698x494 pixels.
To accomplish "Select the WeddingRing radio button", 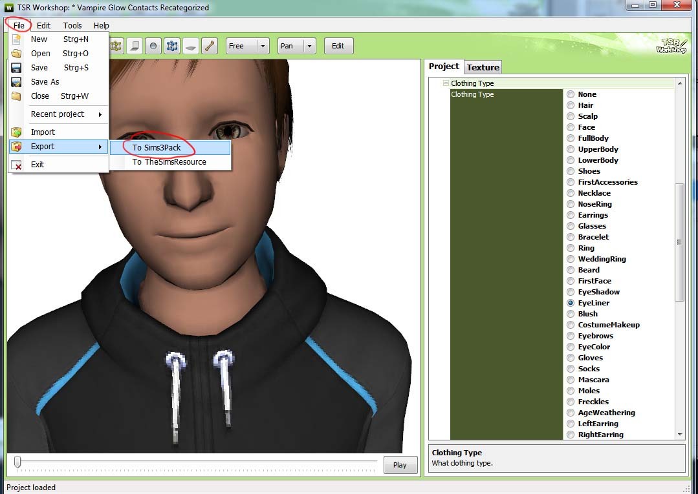I will pyautogui.click(x=571, y=259).
